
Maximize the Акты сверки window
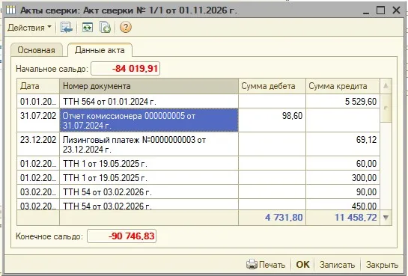[381, 10]
